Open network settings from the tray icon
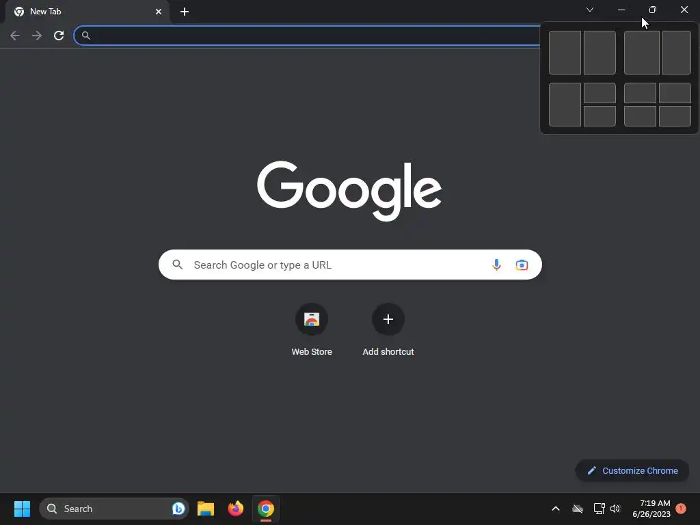This screenshot has width=700, height=525. click(599, 509)
